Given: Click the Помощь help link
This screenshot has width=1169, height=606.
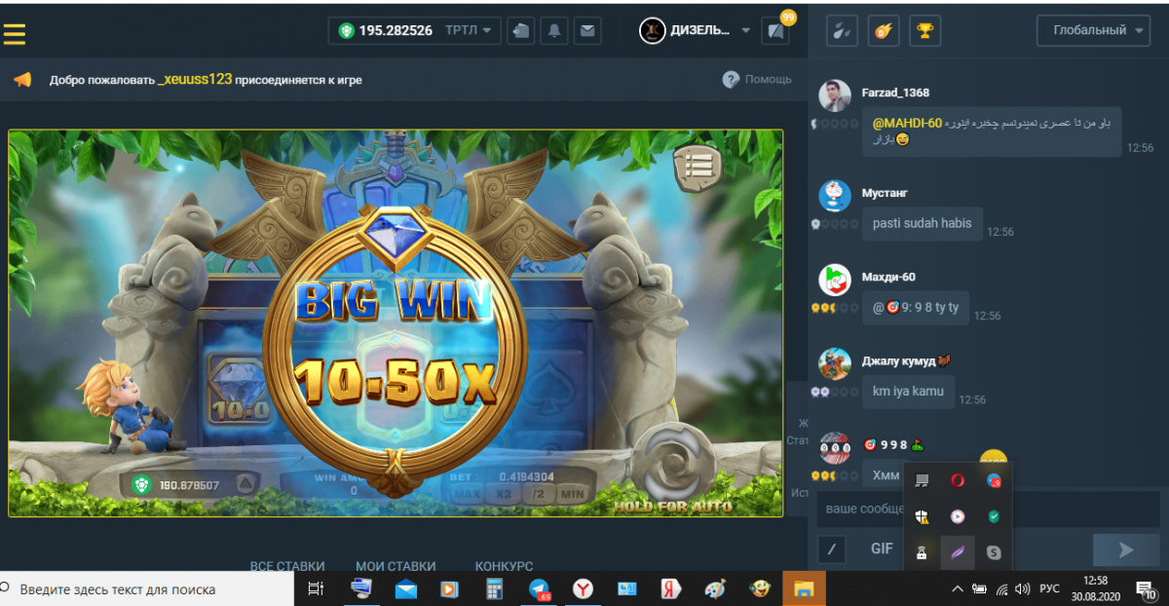Looking at the screenshot, I should coord(757,79).
